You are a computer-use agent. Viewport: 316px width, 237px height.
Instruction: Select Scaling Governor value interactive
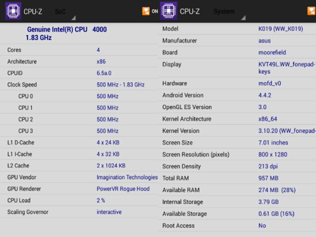coord(109,212)
